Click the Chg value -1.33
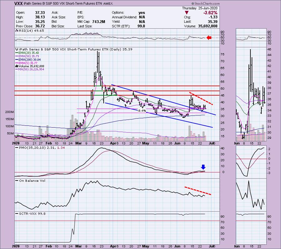Viewport: 281px width, 249px height. (213, 17)
